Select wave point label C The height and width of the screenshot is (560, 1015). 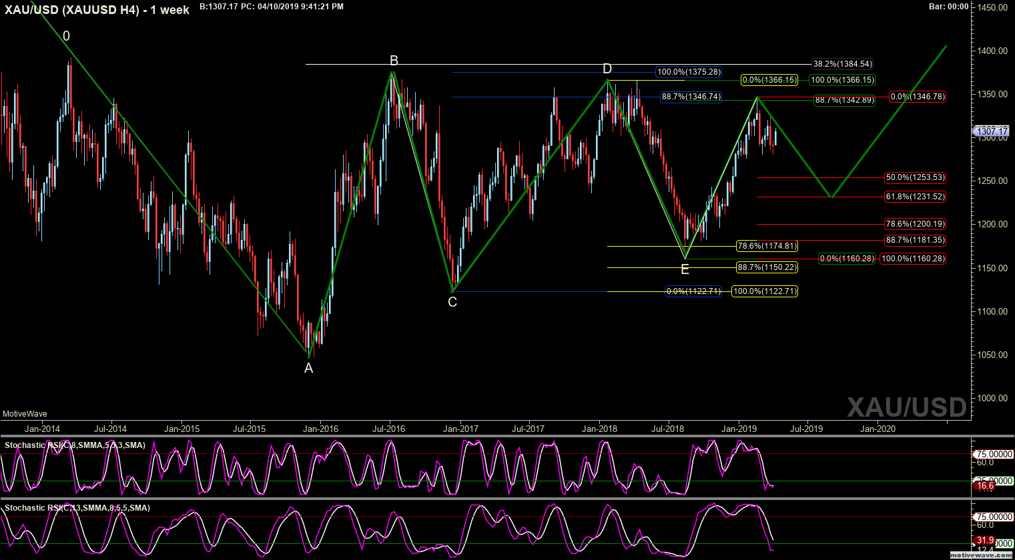452,303
